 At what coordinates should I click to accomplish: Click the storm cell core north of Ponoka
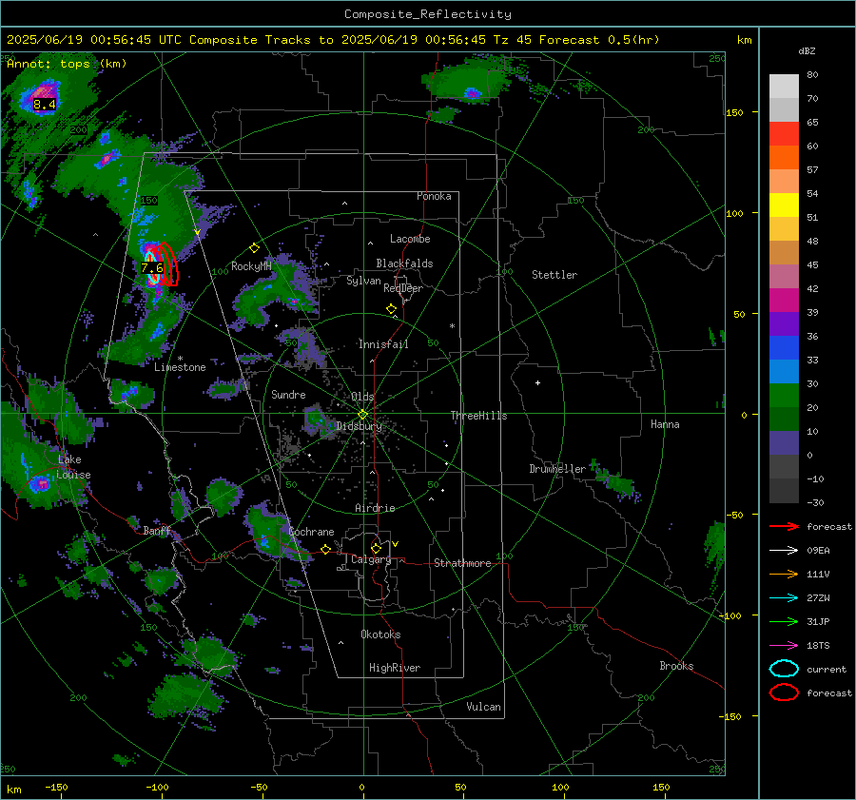click(472, 93)
